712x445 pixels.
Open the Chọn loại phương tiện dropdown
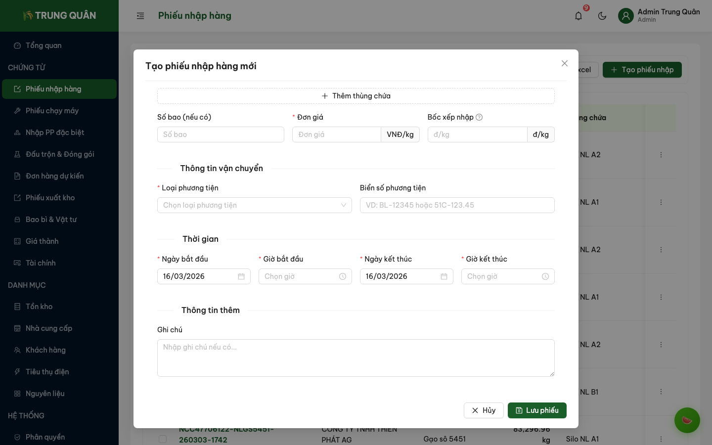(255, 205)
